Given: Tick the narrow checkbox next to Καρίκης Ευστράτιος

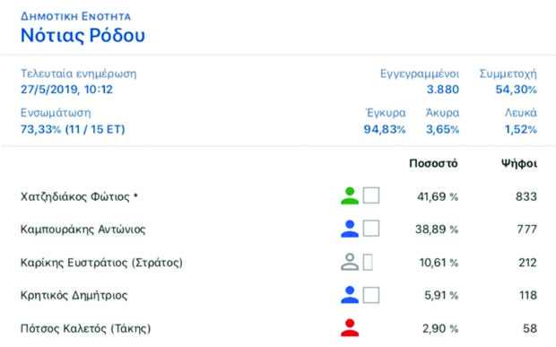Looking at the screenshot, I should point(368,263).
